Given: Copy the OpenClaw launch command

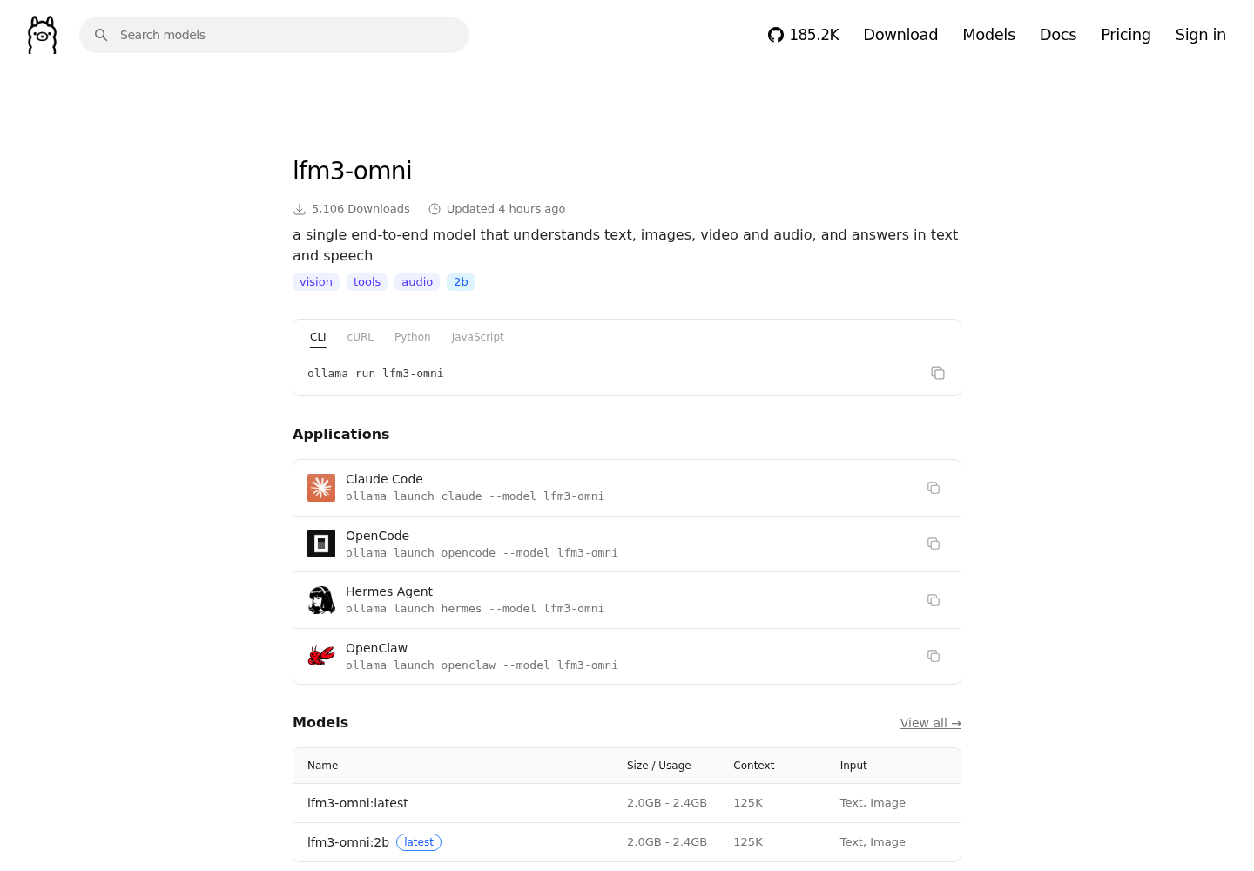Looking at the screenshot, I should click(x=934, y=656).
